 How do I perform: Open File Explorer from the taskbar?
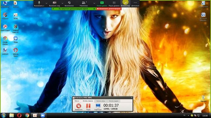[x=12, y=115]
